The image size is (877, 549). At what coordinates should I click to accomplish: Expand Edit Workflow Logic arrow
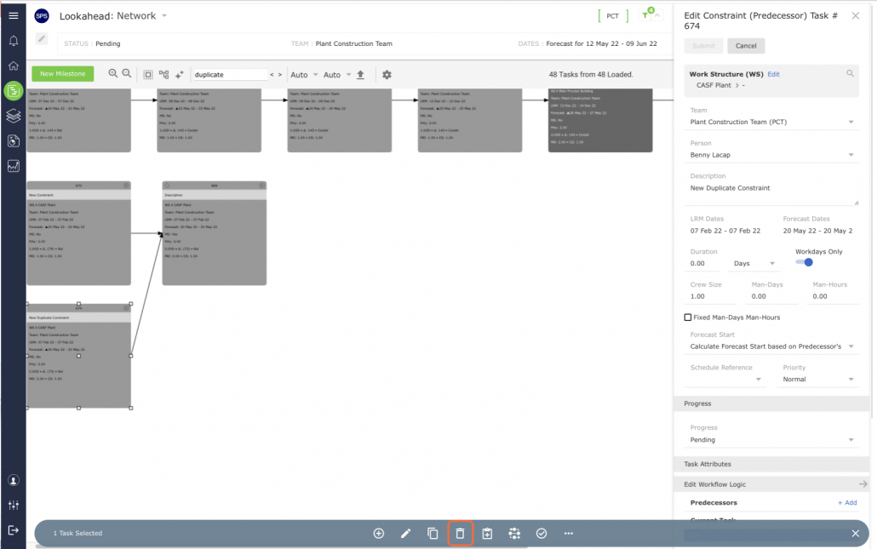863,484
